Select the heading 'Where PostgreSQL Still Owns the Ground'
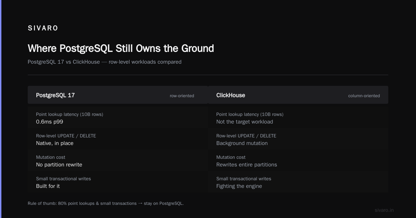The image size is (416, 218). pyautogui.click(x=121, y=48)
